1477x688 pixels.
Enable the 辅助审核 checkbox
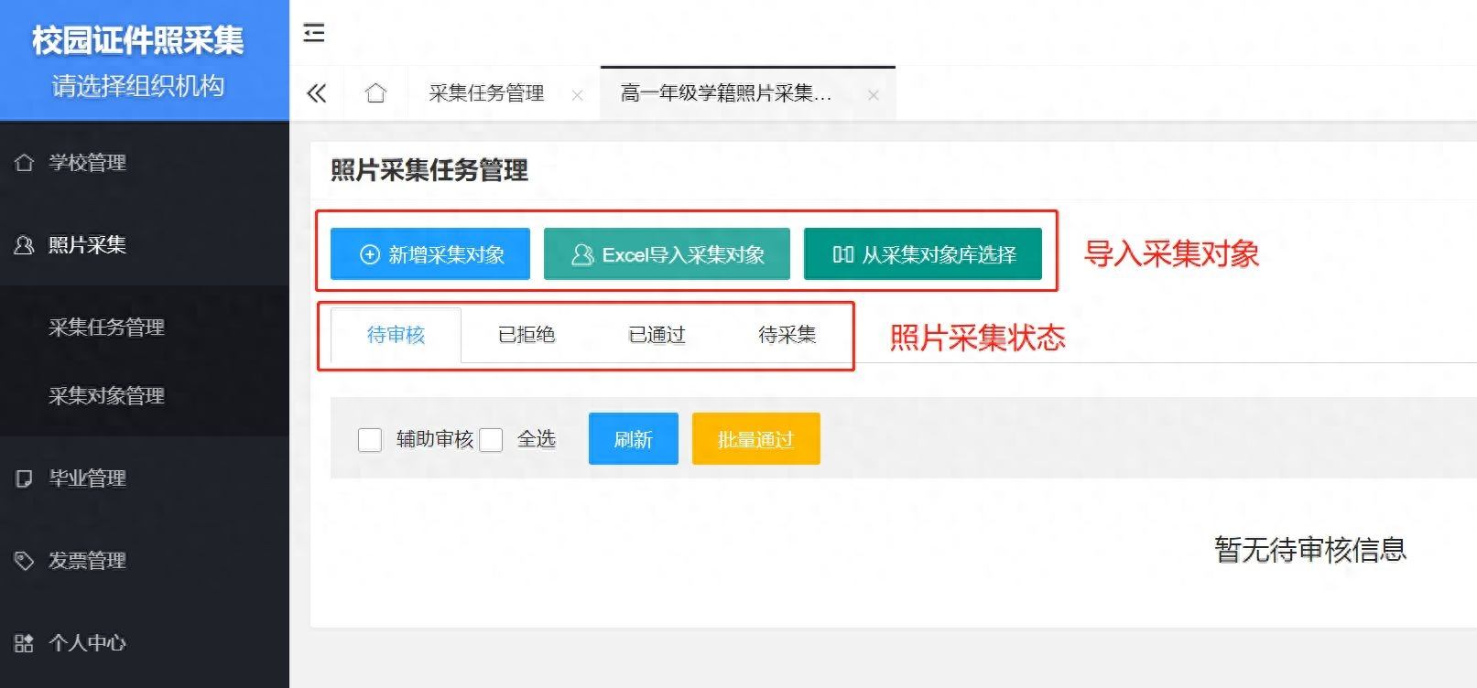coord(370,440)
